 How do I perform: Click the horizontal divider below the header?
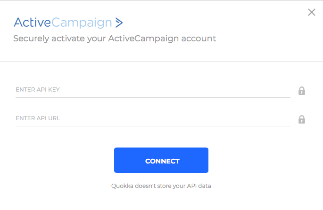(161, 62)
